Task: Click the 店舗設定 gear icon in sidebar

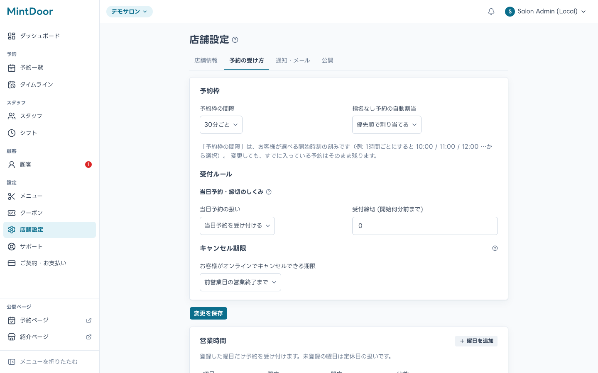Action: point(12,230)
